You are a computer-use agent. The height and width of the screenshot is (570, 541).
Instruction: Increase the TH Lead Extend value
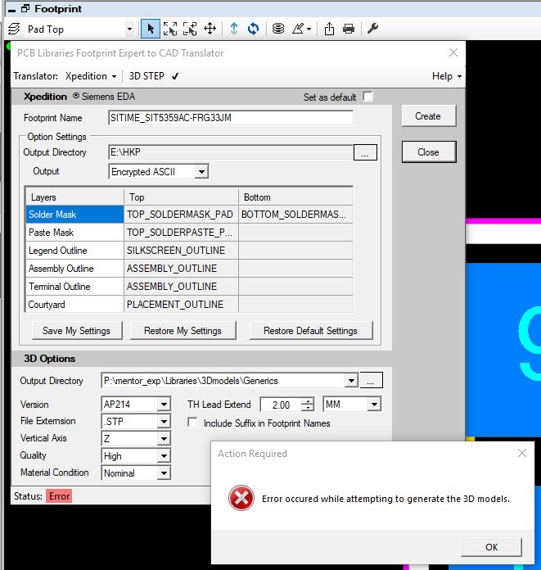coord(308,401)
